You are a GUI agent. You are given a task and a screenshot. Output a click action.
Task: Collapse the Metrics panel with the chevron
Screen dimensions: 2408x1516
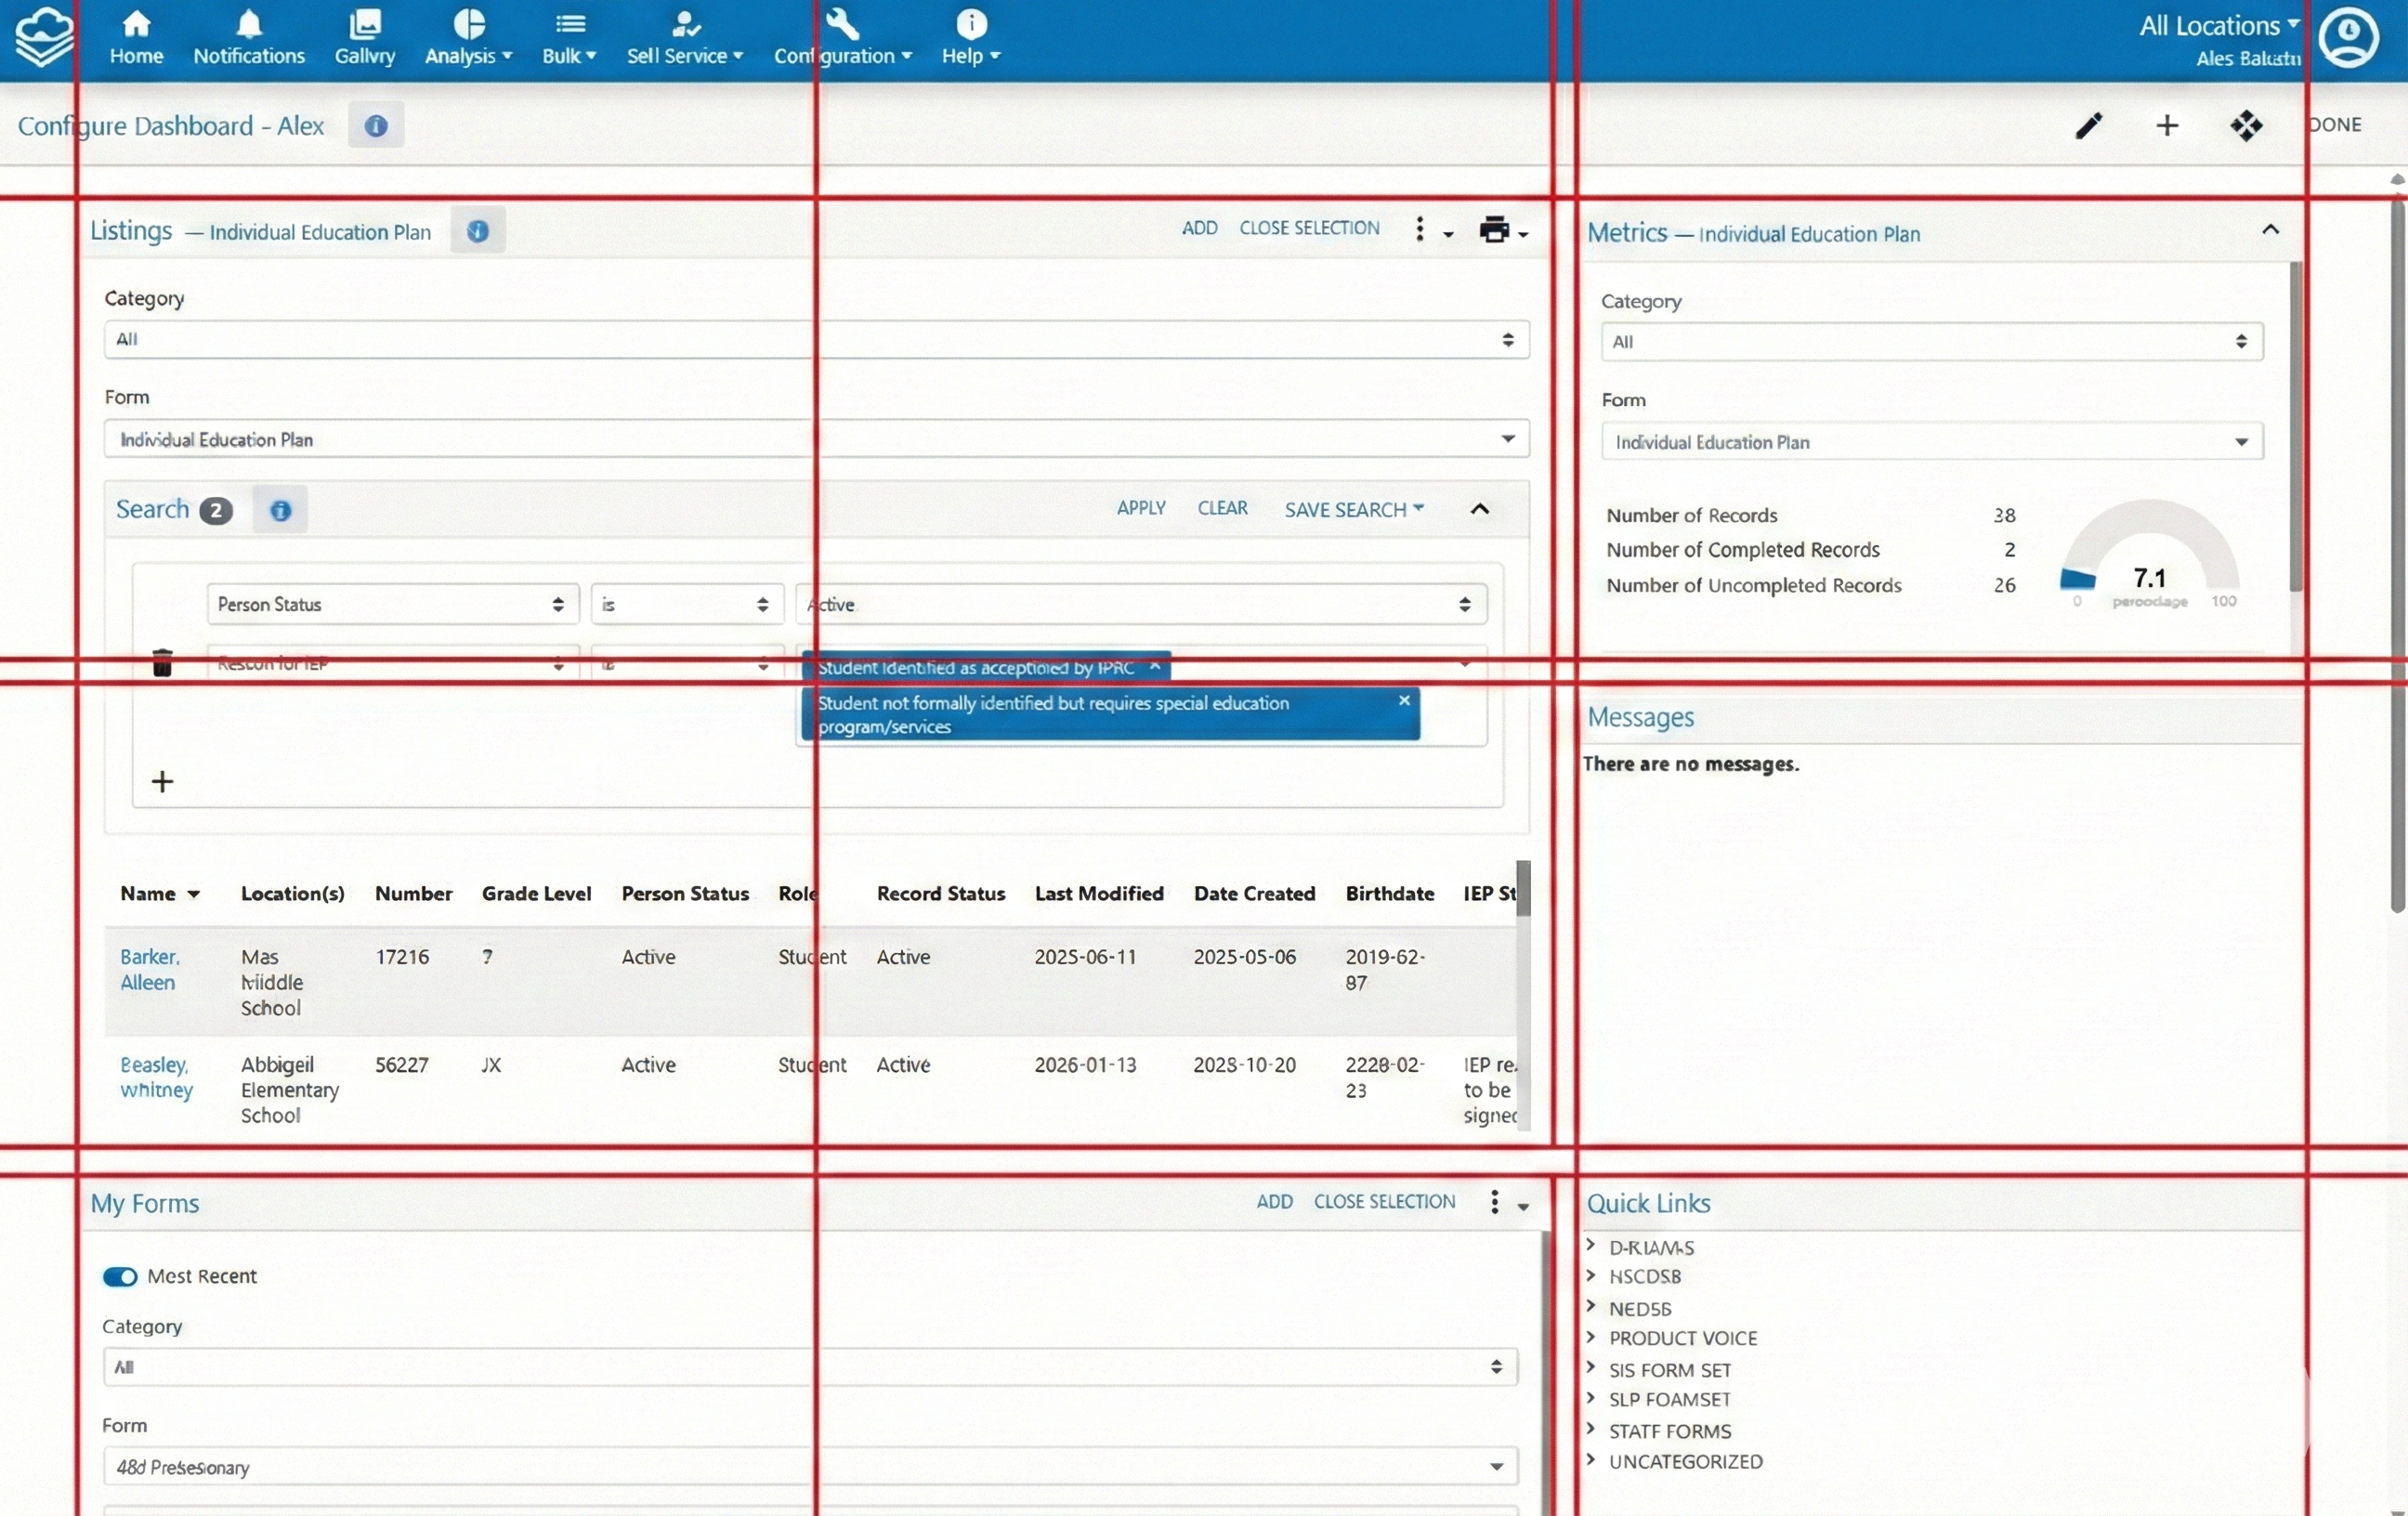(x=2270, y=230)
